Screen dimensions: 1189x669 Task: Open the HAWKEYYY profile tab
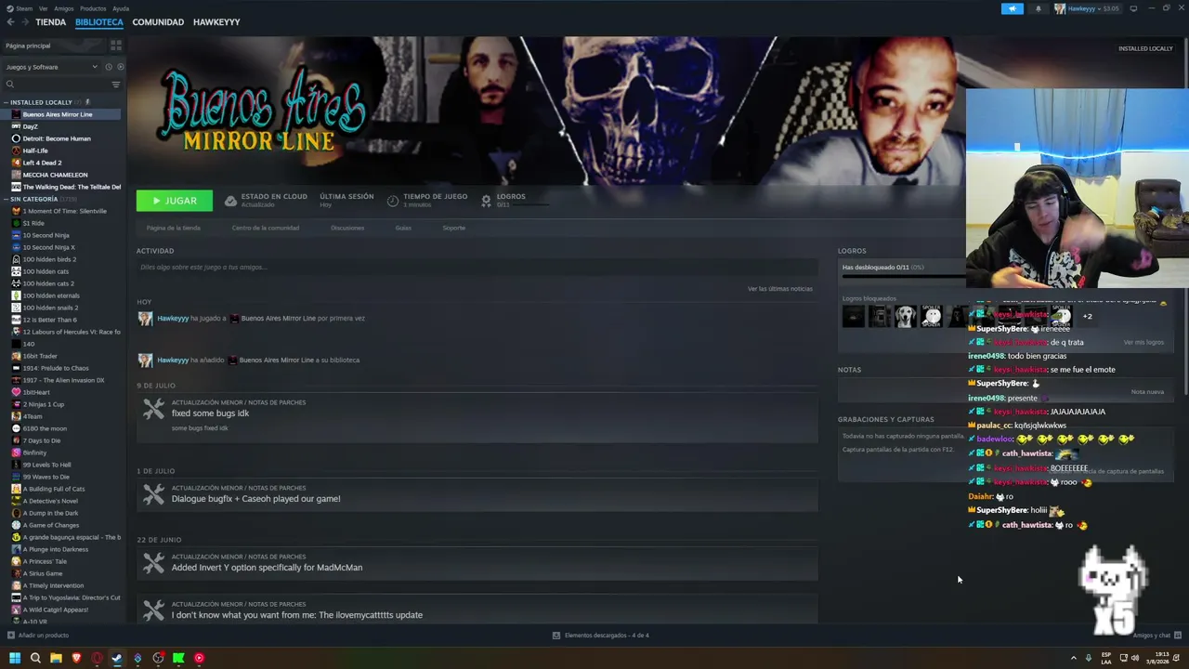click(216, 22)
